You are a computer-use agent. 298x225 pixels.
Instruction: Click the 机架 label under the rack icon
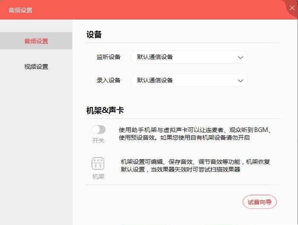[x=98, y=177]
